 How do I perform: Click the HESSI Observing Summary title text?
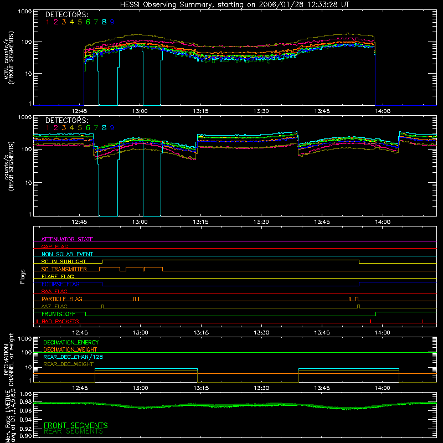234,5
